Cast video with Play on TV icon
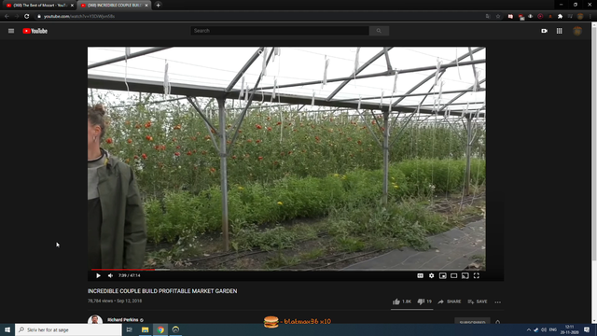The width and height of the screenshot is (597, 336). tap(465, 275)
